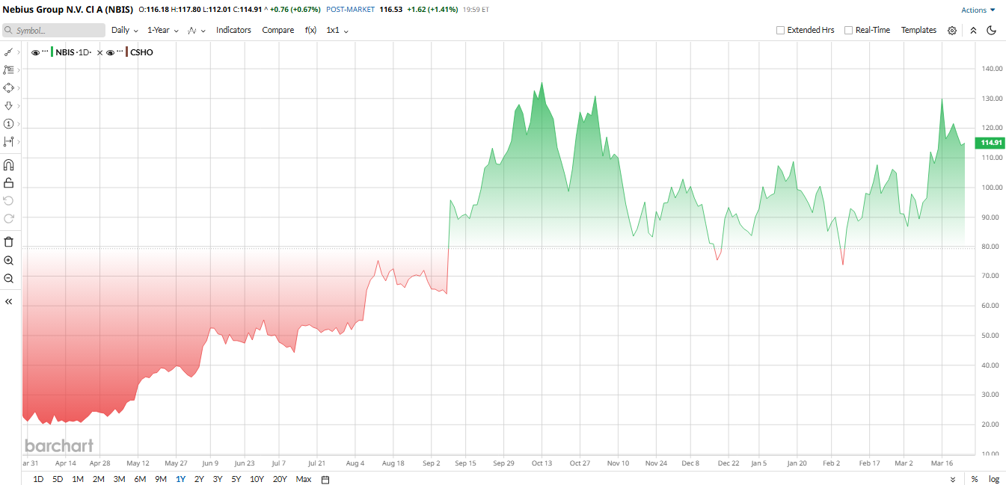This screenshot has height=485, width=1006.
Task: Open the 1x1 grid layout dropdown
Action: click(337, 30)
